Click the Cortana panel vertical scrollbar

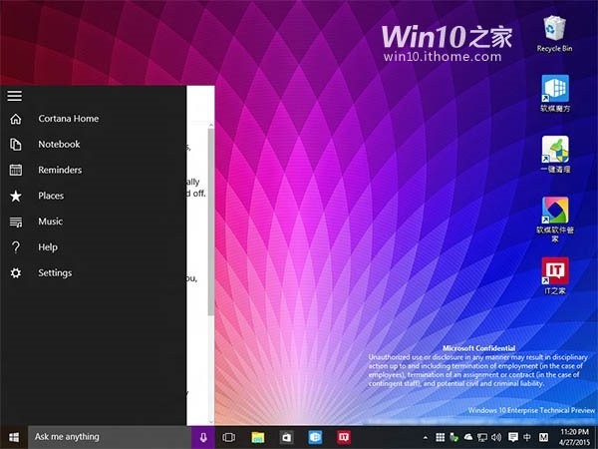(210, 220)
